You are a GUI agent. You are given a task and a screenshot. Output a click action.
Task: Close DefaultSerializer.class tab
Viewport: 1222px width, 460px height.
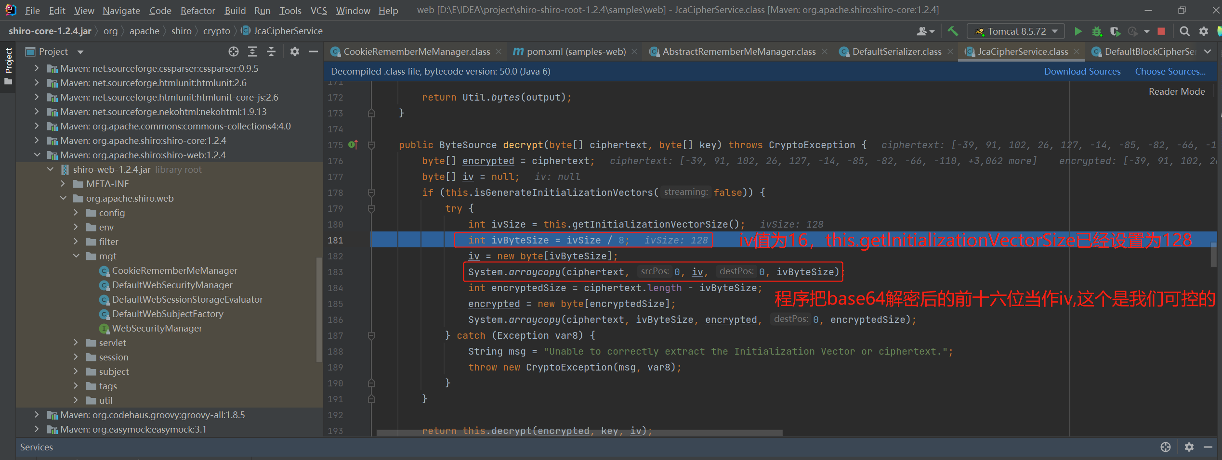tap(950, 51)
